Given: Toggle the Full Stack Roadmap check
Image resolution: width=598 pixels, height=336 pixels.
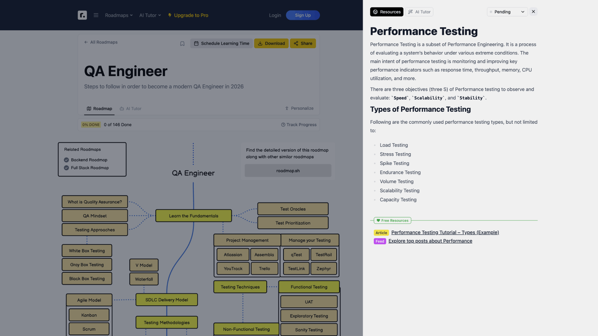Looking at the screenshot, I should click(66, 168).
